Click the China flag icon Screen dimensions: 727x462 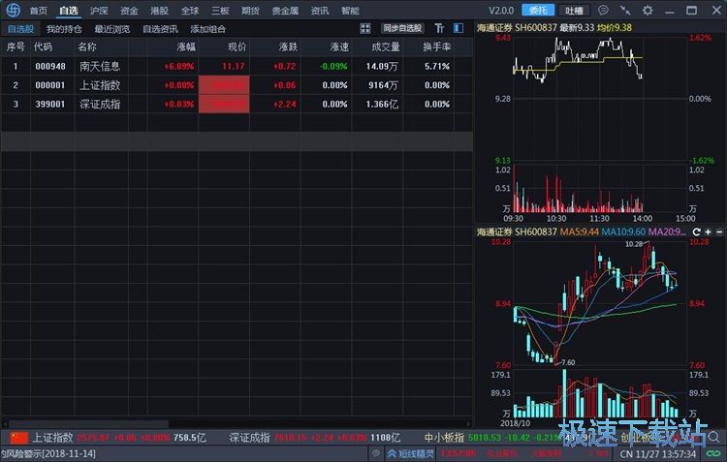19,437
